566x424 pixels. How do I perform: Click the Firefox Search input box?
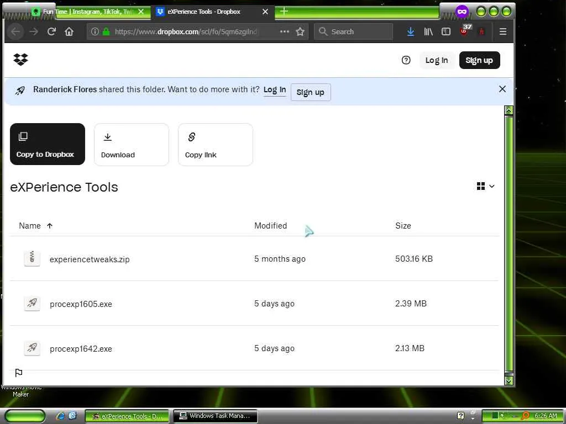point(353,31)
